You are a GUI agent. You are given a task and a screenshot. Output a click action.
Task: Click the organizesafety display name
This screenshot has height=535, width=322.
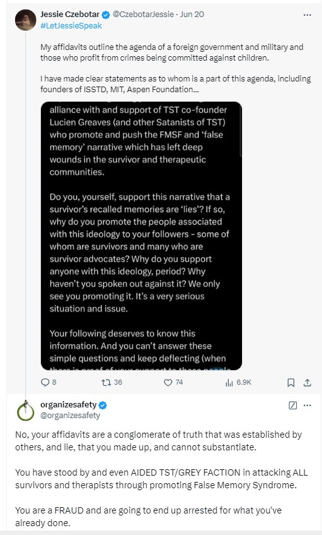tap(69, 405)
